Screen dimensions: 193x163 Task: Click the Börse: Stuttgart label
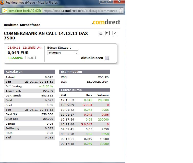click(59, 48)
